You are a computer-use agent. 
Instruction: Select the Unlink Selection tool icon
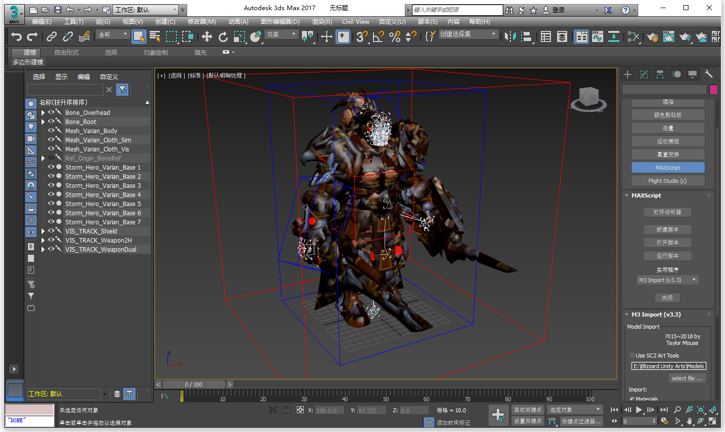coord(68,36)
